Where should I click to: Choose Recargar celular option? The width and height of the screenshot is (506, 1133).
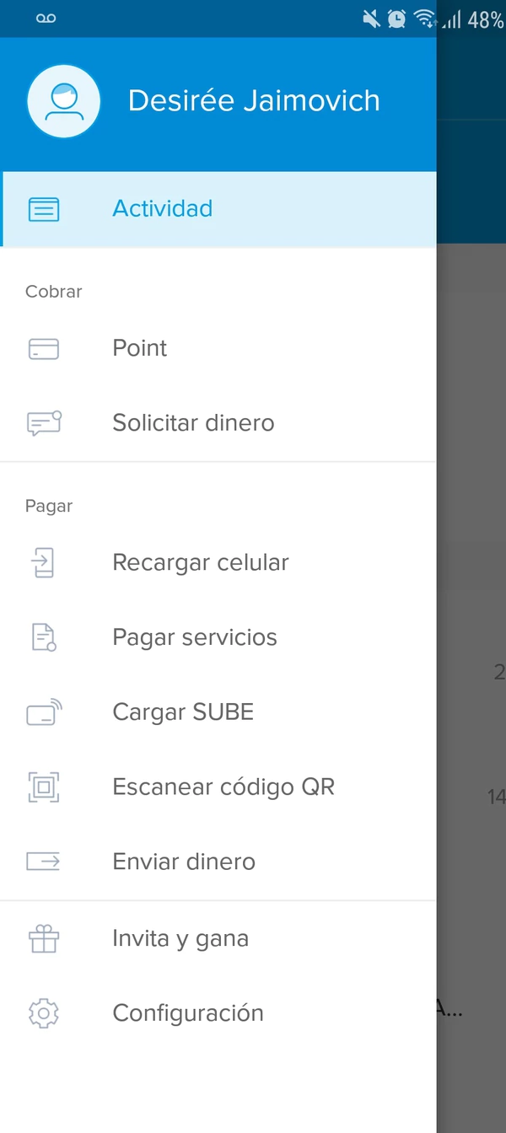[x=201, y=562]
